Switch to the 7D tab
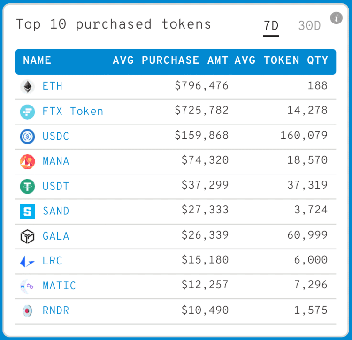This screenshot has width=352, height=340. 271,26
